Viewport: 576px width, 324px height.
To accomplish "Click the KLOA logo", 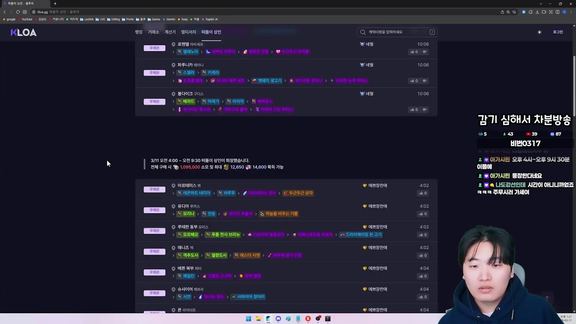I will 23,32.
